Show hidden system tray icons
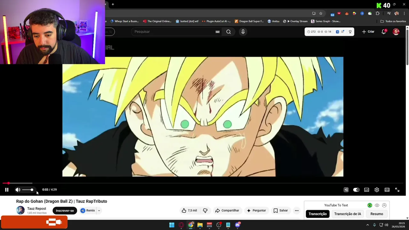The image size is (409, 230). click(x=367, y=225)
